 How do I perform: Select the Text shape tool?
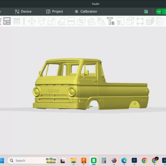[111, 21]
